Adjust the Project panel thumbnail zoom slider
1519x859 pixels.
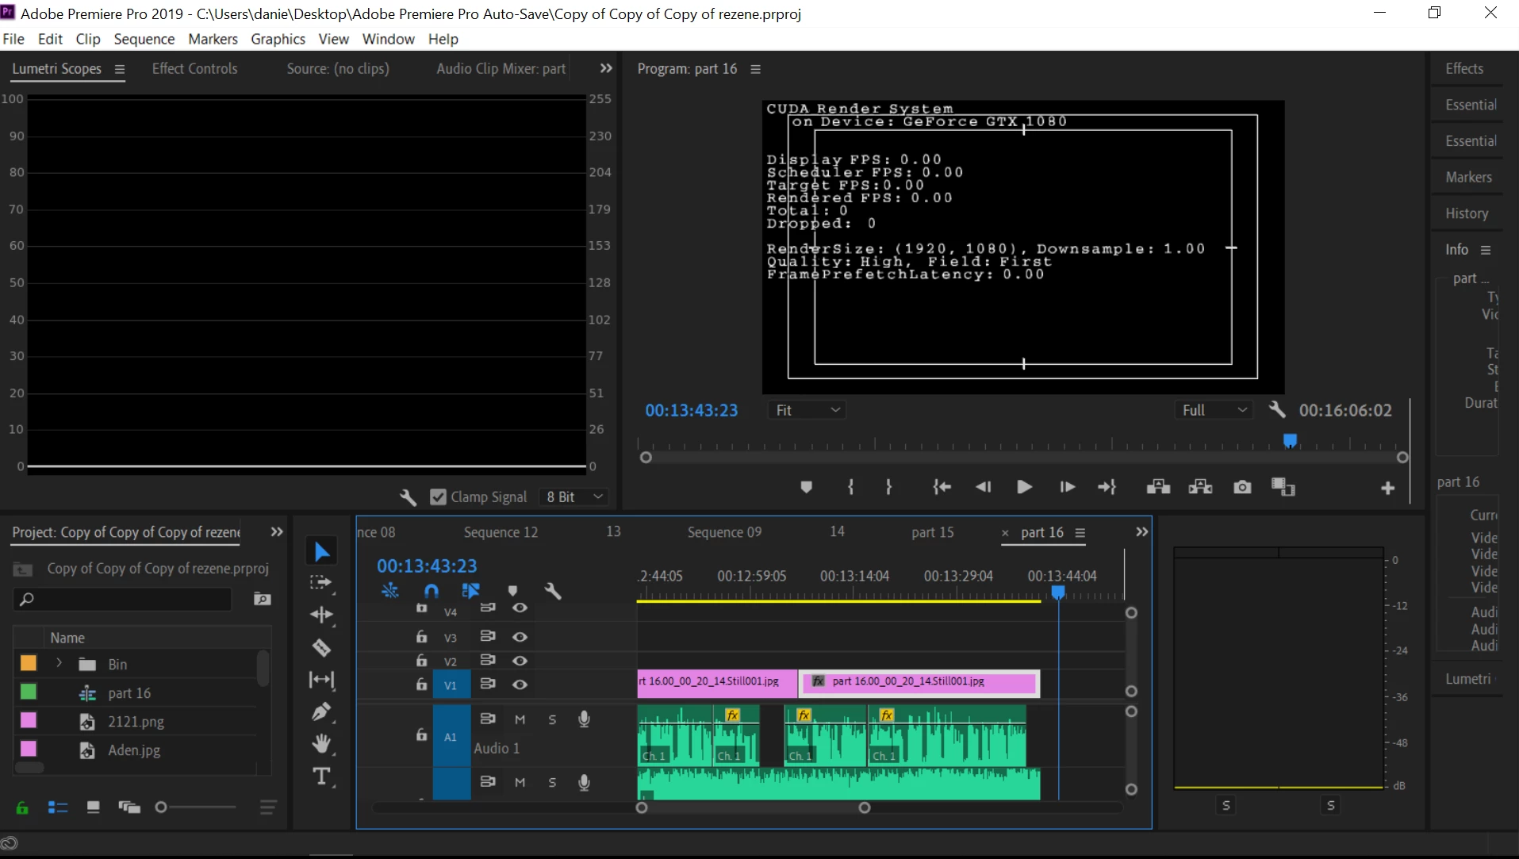(x=161, y=807)
